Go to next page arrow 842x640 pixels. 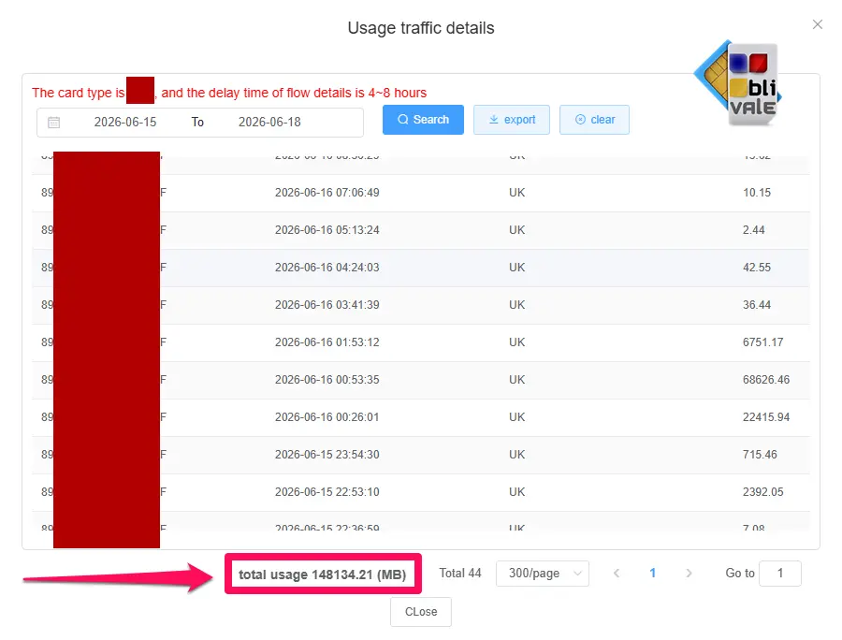(x=689, y=574)
